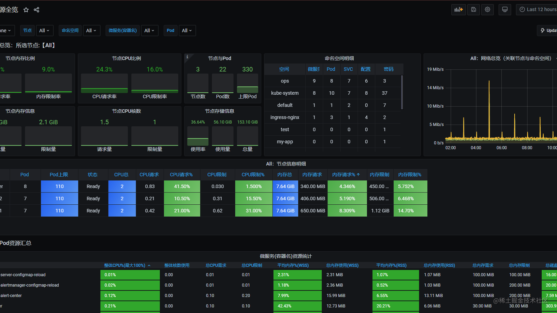Click the 24.3% CPU请求率 gauge
This screenshot has width=557, height=313.
point(104,83)
